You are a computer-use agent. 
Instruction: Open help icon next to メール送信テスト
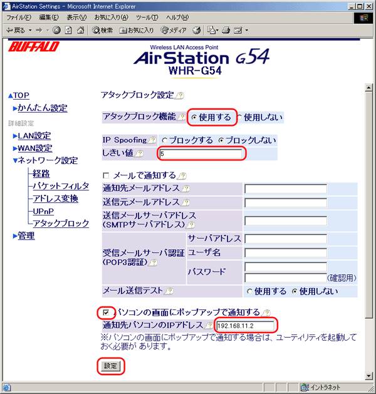tap(169, 291)
